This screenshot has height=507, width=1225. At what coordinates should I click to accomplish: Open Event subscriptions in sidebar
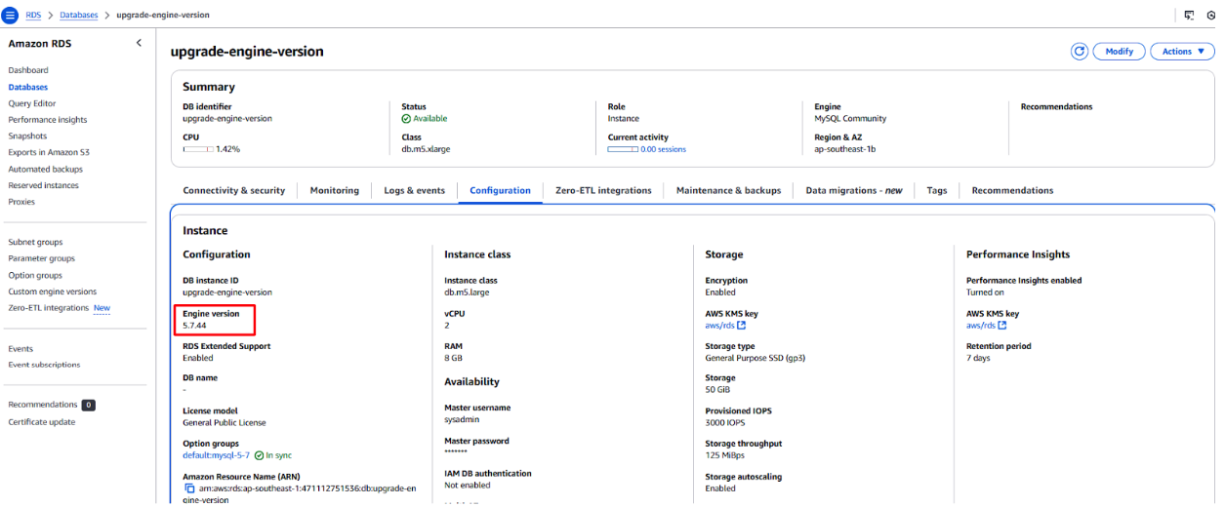click(x=44, y=365)
